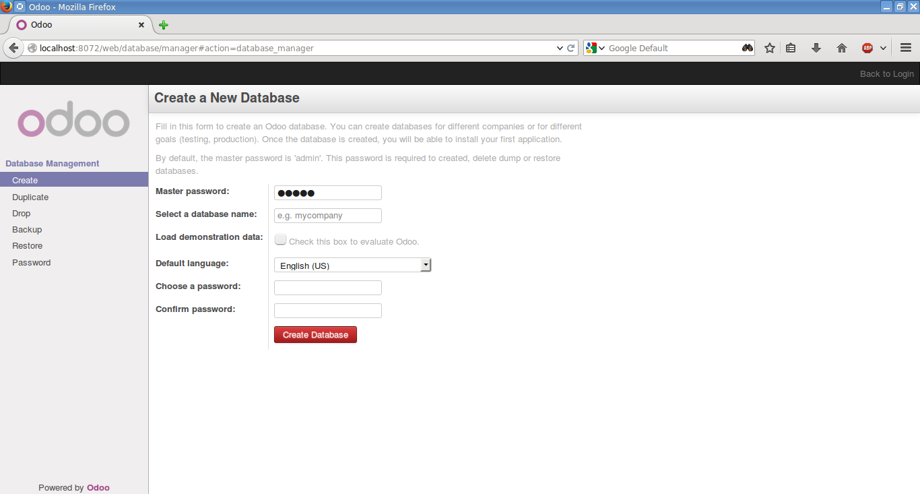Image resolution: width=920 pixels, height=494 pixels.
Task: Click the site identity globe icon
Action: click(x=32, y=48)
